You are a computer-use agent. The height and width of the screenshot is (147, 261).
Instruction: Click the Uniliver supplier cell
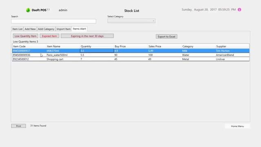pos(232,59)
